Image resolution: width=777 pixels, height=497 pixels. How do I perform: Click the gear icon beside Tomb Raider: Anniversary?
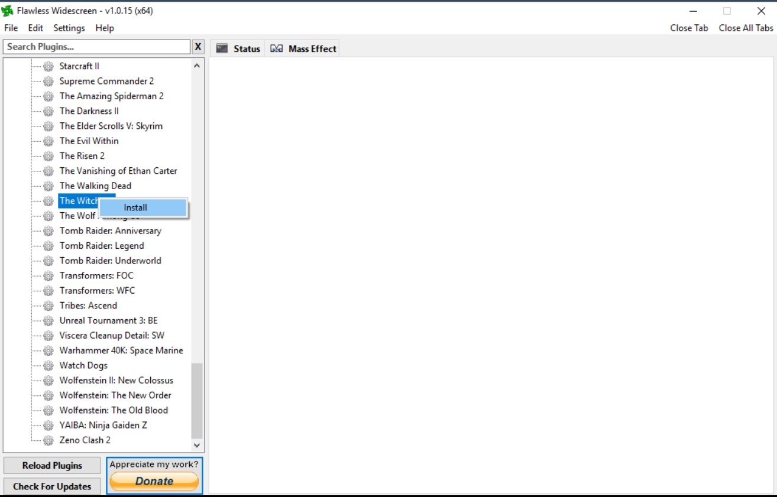point(48,230)
